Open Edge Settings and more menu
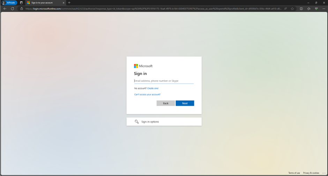 click(x=324, y=9)
